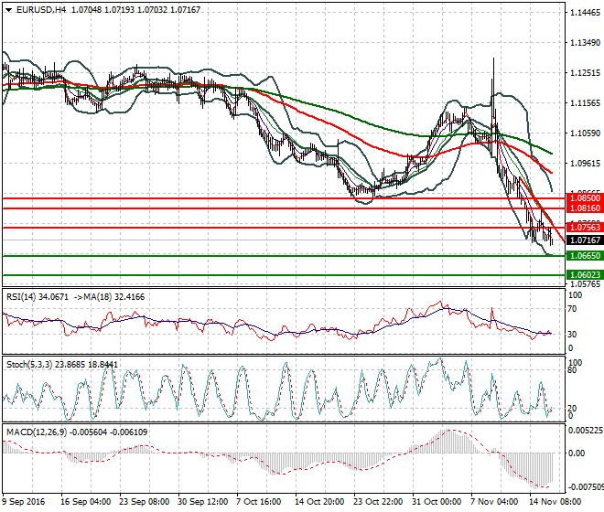Click the RSI scale value 70
Image resolution: width=604 pixels, height=512 pixels.
(x=572, y=309)
